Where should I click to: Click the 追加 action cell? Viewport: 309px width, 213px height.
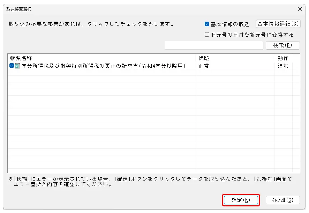tap(283, 66)
